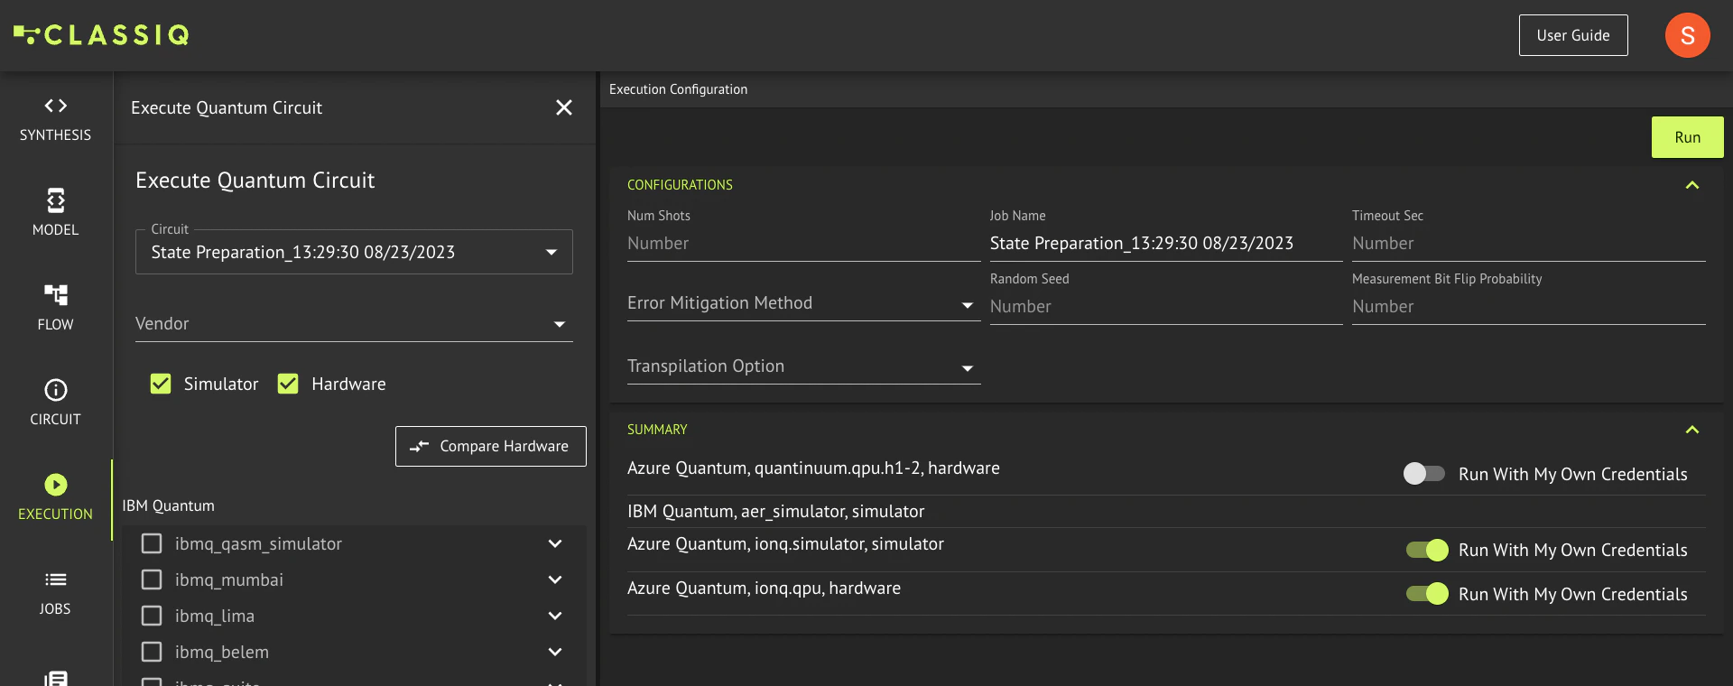Expand the ibmq_lima details chevron

555,616
